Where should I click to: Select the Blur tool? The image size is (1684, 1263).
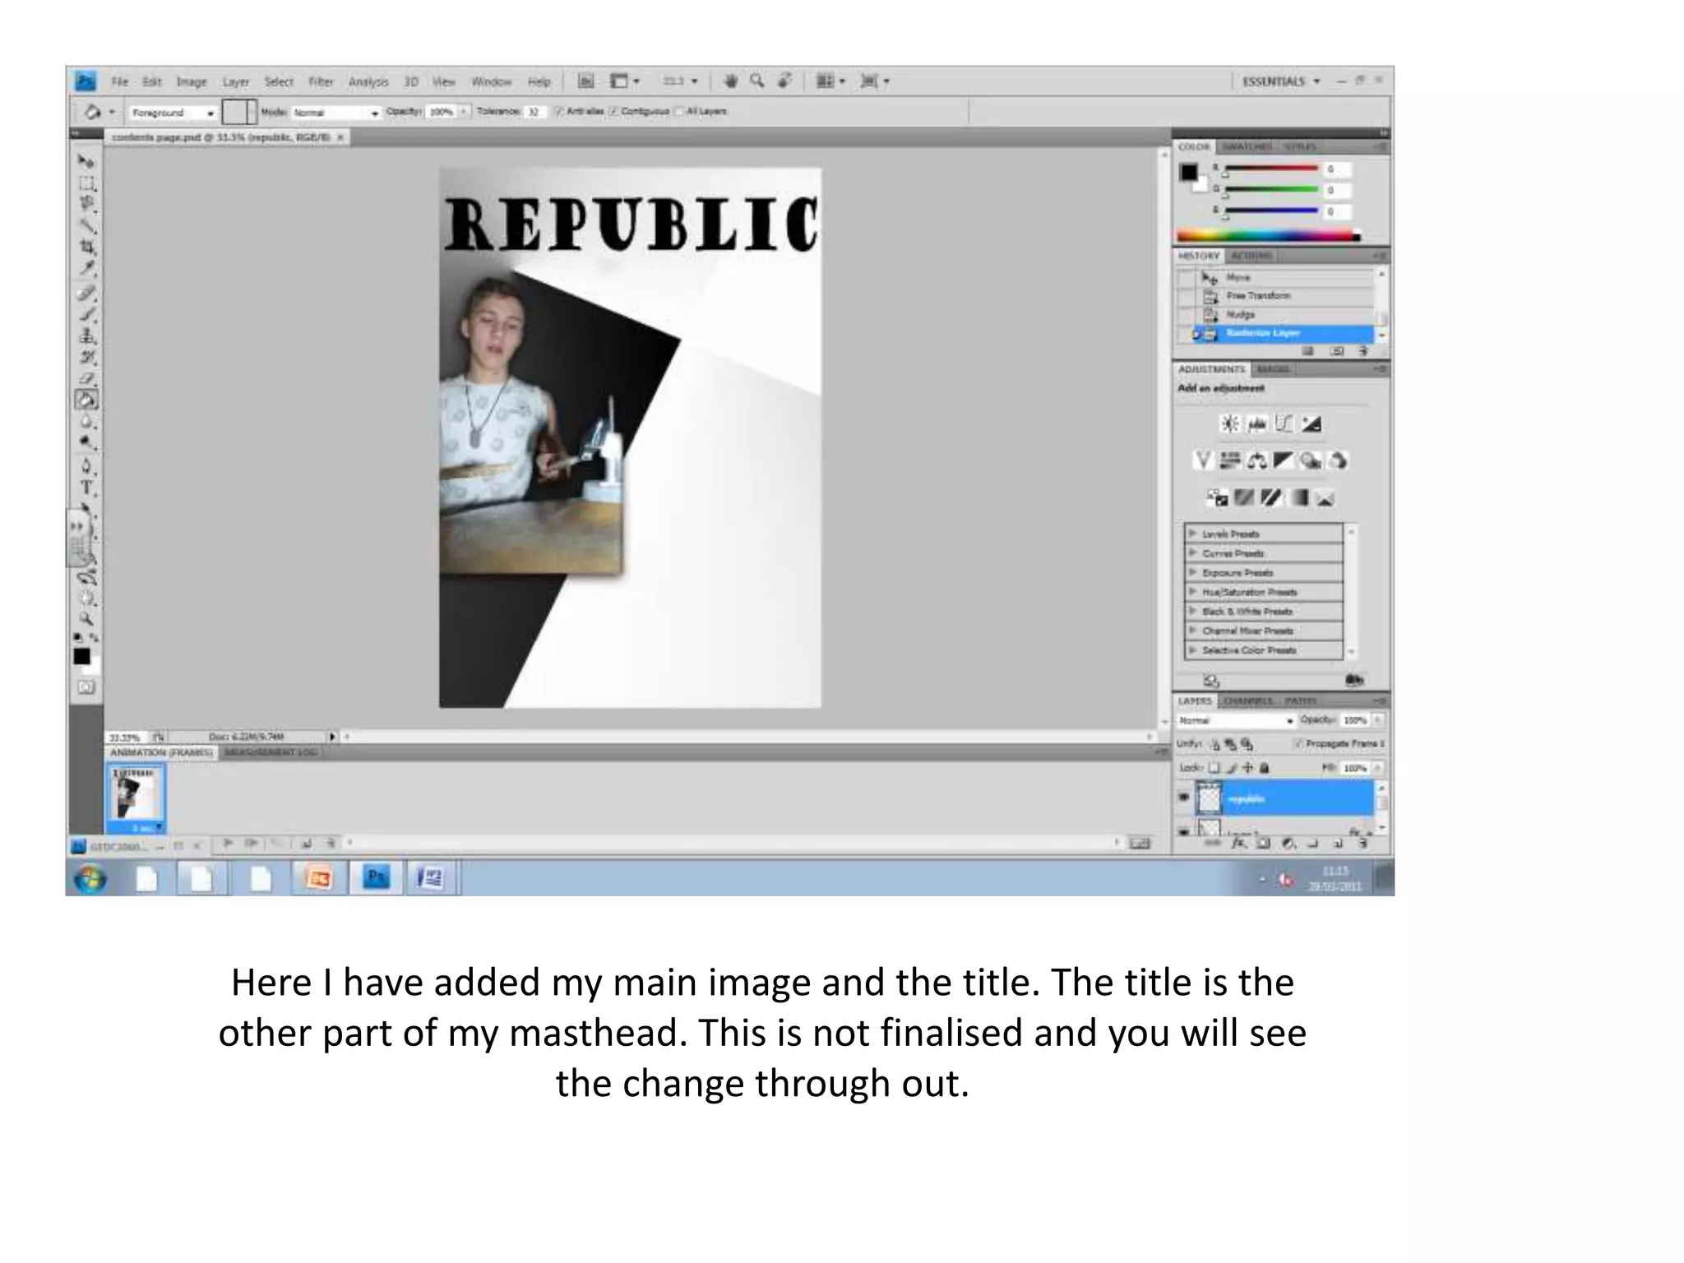86,422
